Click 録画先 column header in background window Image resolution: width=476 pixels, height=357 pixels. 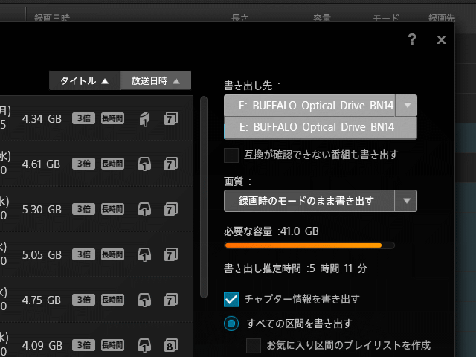(441, 18)
